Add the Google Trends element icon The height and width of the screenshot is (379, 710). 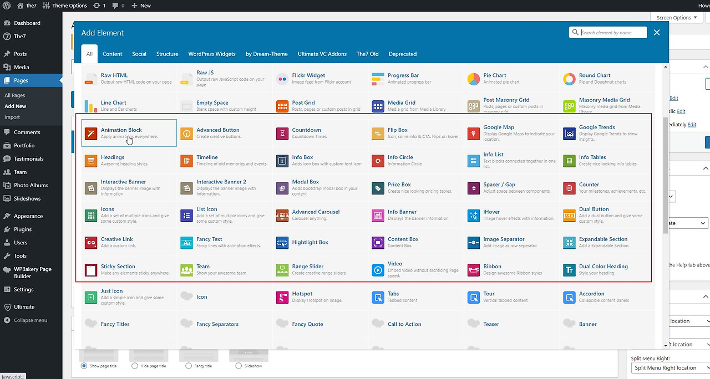coord(569,133)
